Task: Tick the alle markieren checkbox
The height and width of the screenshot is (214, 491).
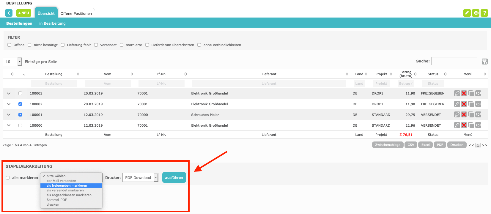Action: pos(8,178)
